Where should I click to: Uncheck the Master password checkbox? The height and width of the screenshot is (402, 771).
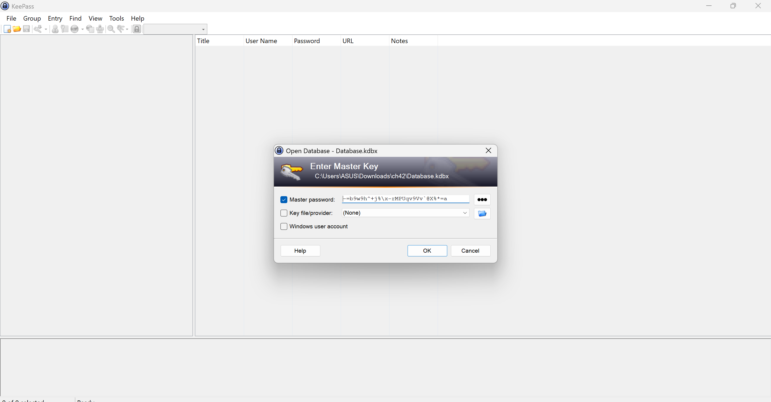(x=284, y=199)
